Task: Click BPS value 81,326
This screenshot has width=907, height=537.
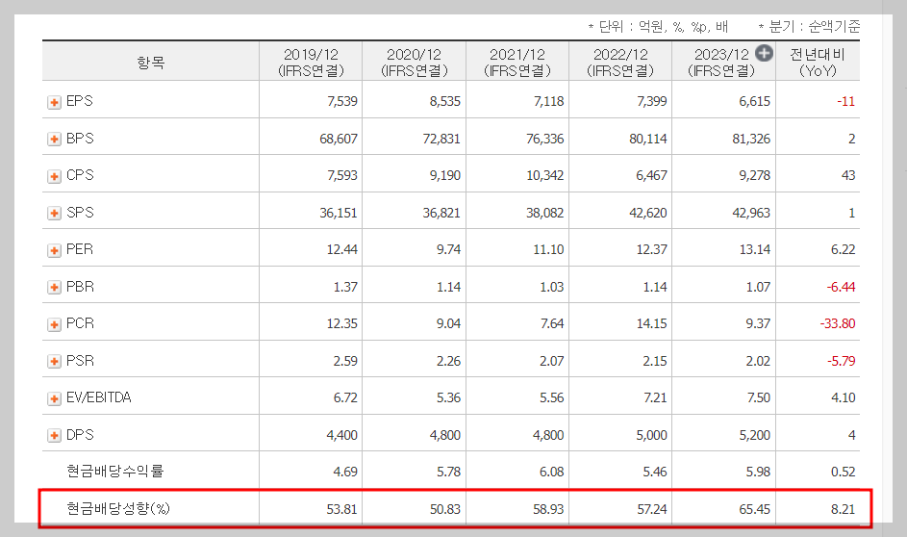Action: [x=751, y=139]
